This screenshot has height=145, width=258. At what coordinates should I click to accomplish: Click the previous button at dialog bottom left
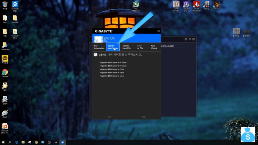click(109, 117)
